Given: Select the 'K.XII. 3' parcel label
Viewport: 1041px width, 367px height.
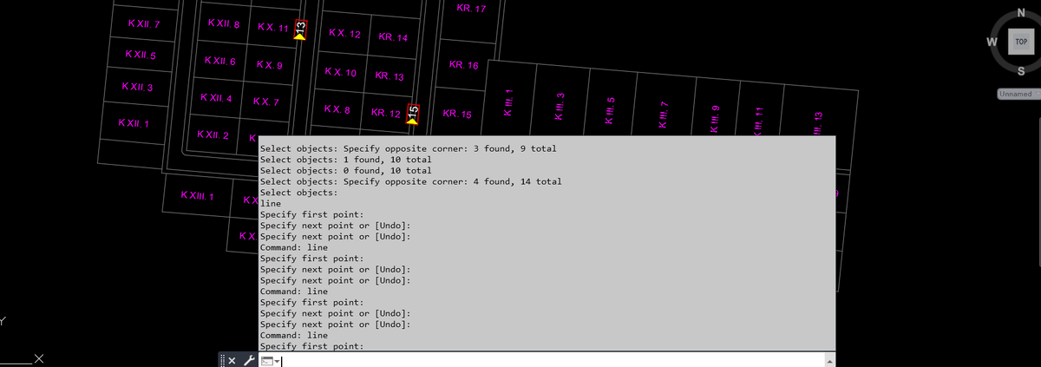Looking at the screenshot, I should click(x=138, y=88).
